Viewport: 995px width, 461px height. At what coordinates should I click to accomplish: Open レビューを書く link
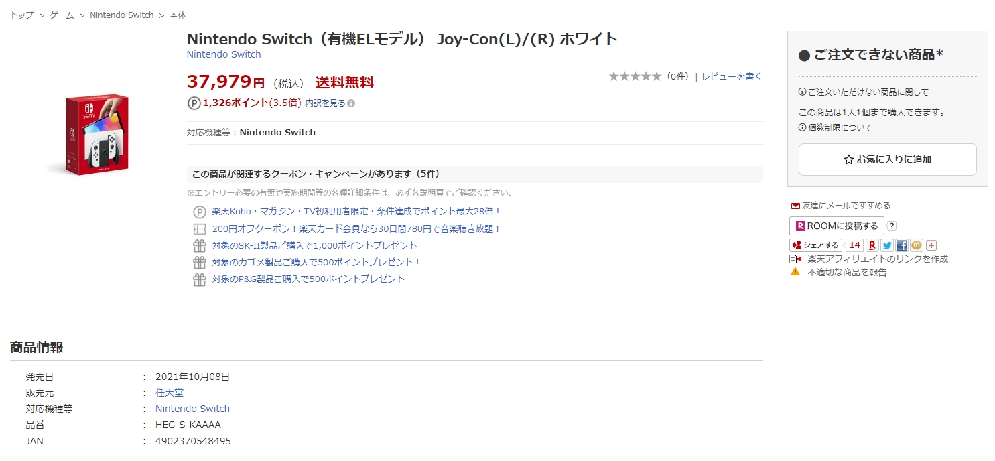(732, 76)
